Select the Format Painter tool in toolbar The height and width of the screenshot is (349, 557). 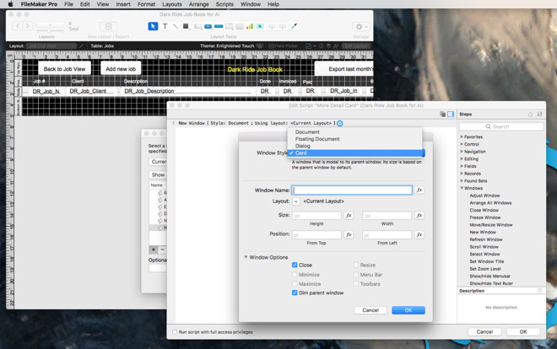pos(295,26)
